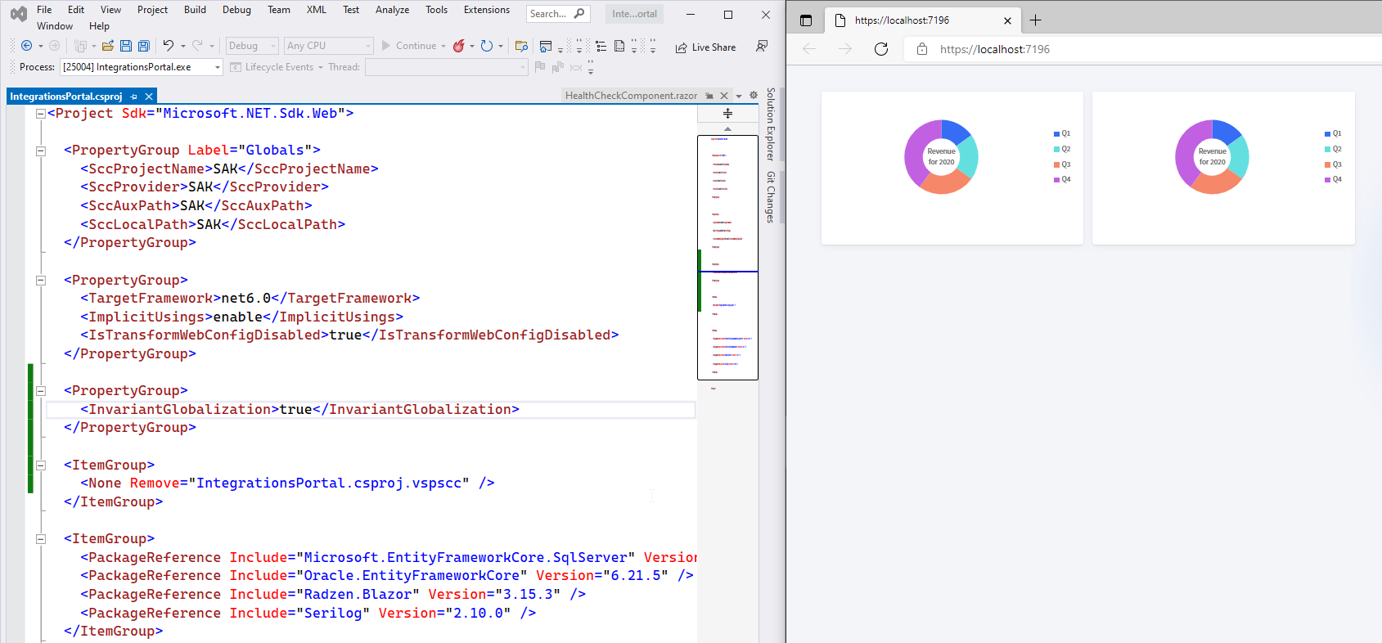This screenshot has height=643, width=1382.
Task: Open the Extensions menu
Action: click(487, 10)
